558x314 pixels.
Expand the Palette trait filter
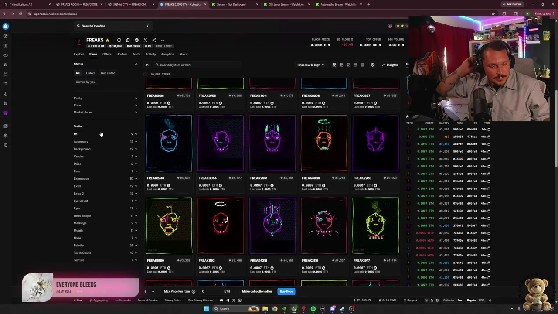(x=105, y=245)
